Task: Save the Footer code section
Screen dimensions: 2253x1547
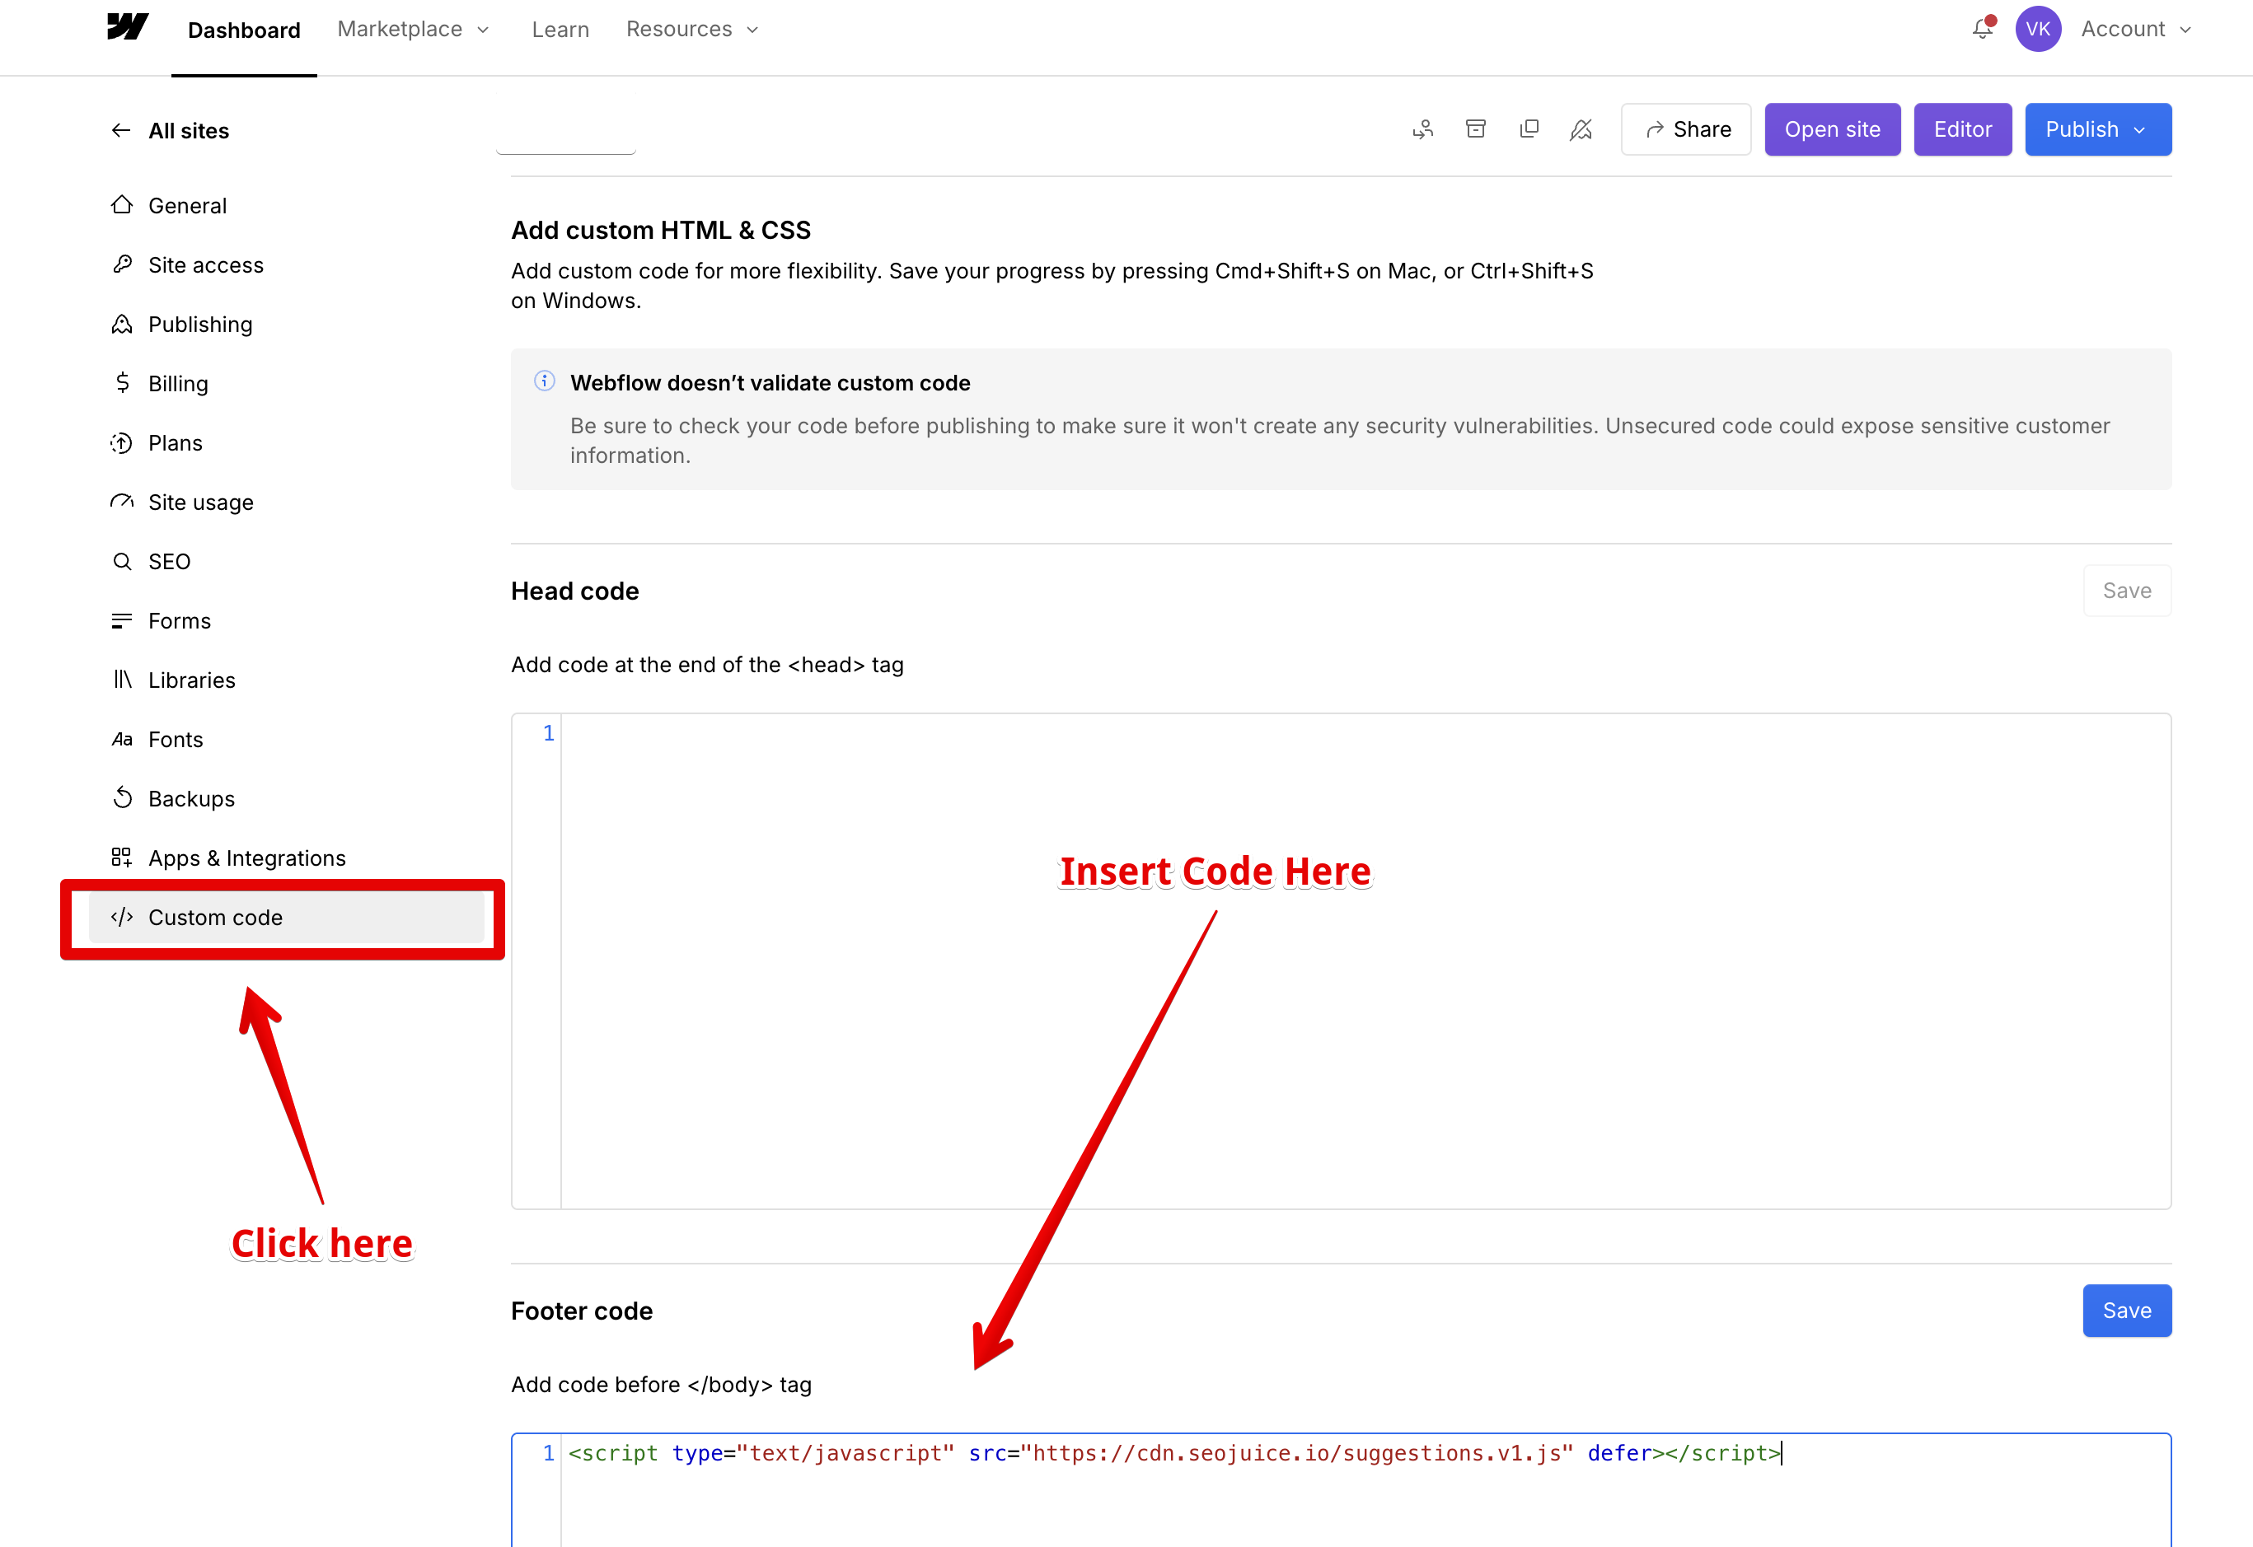Action: click(x=2127, y=1311)
